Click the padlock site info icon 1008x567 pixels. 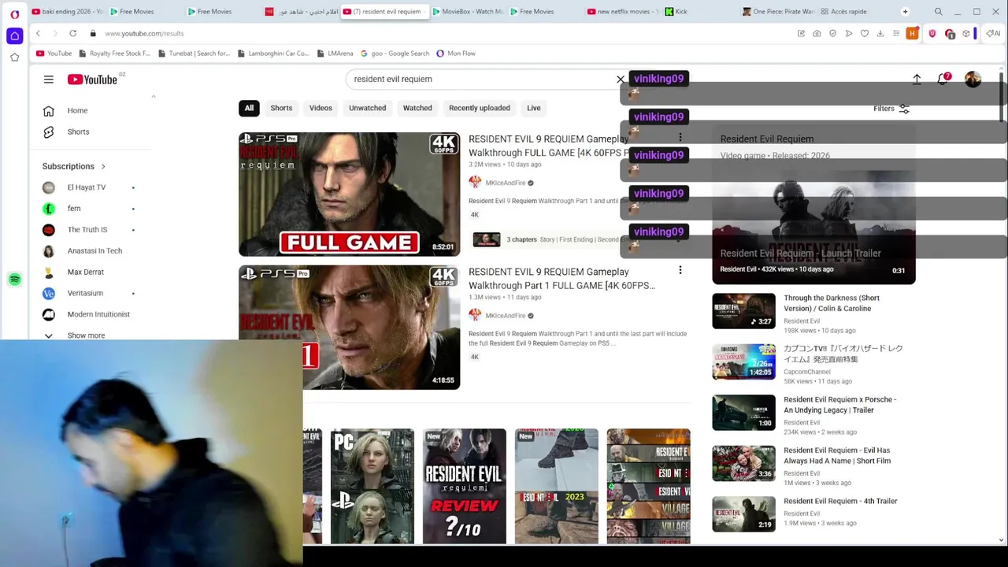click(93, 33)
